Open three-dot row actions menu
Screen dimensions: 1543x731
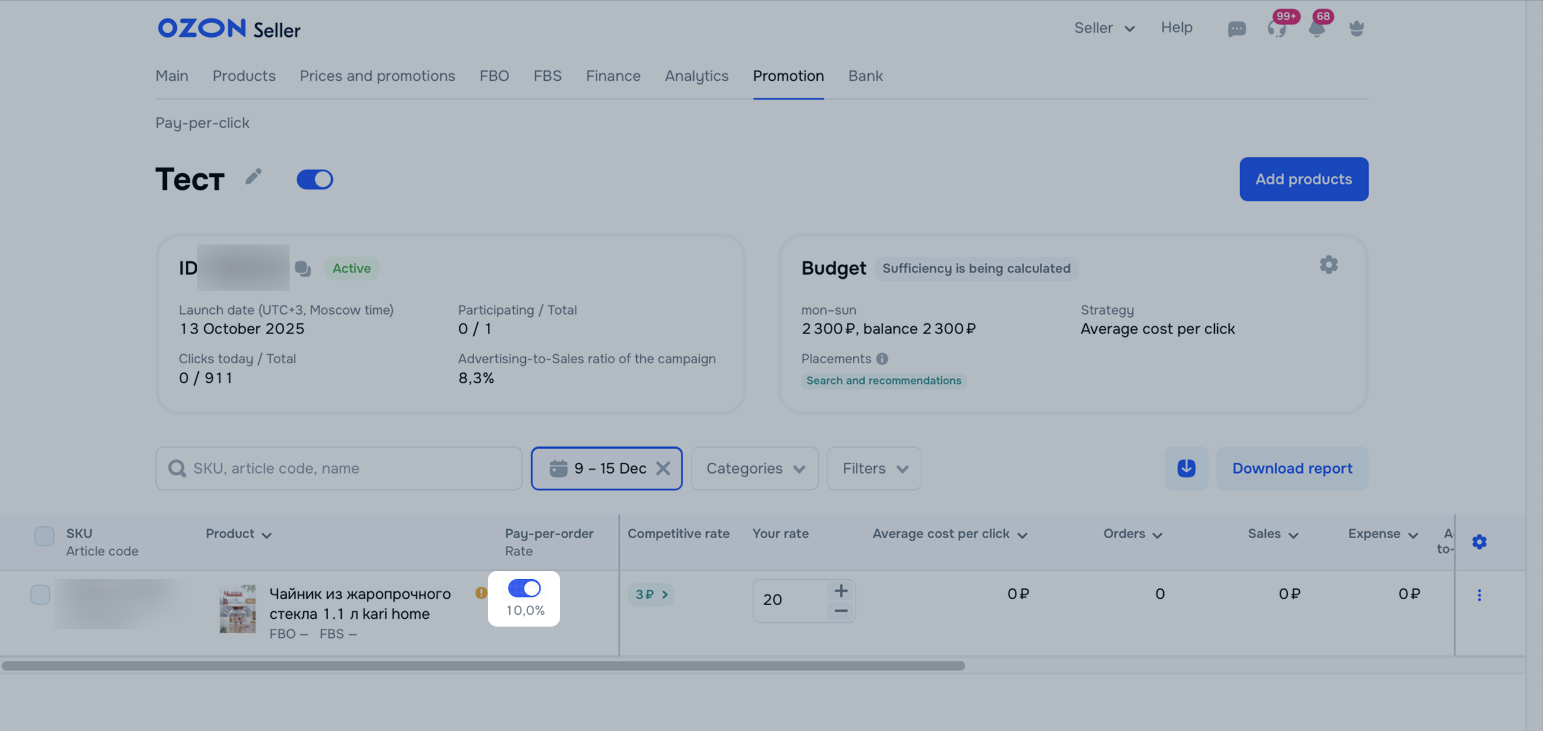point(1478,595)
